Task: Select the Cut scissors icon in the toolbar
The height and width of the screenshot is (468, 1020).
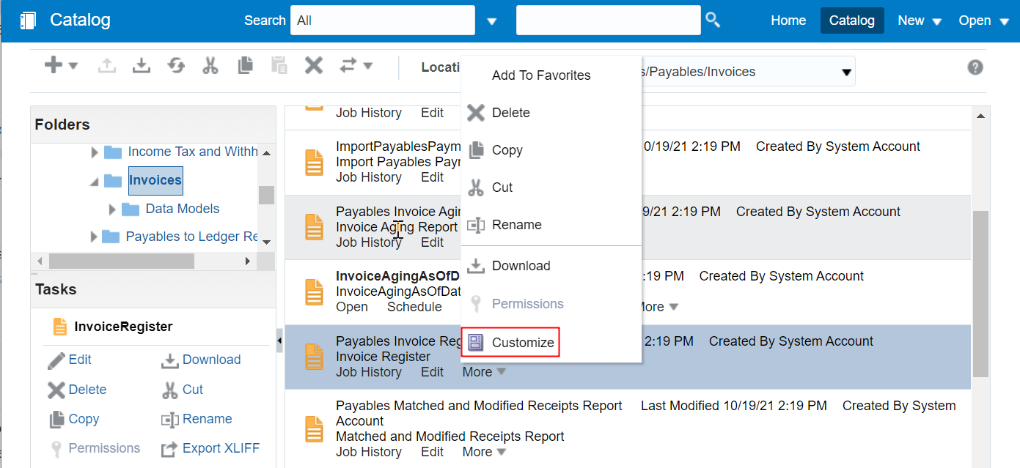Action: click(210, 65)
